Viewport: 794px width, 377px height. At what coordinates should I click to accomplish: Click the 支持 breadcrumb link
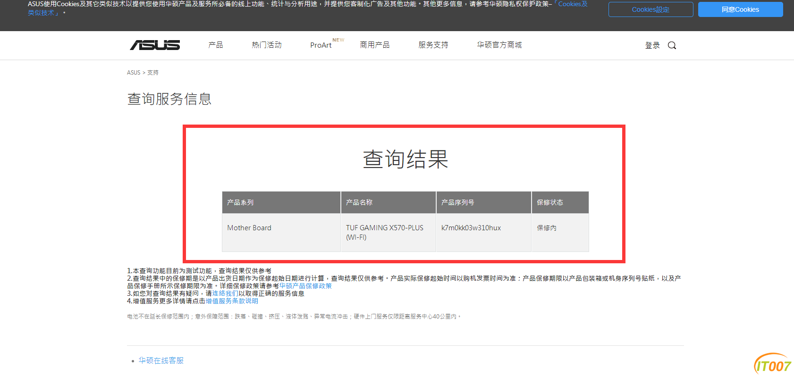click(x=153, y=73)
